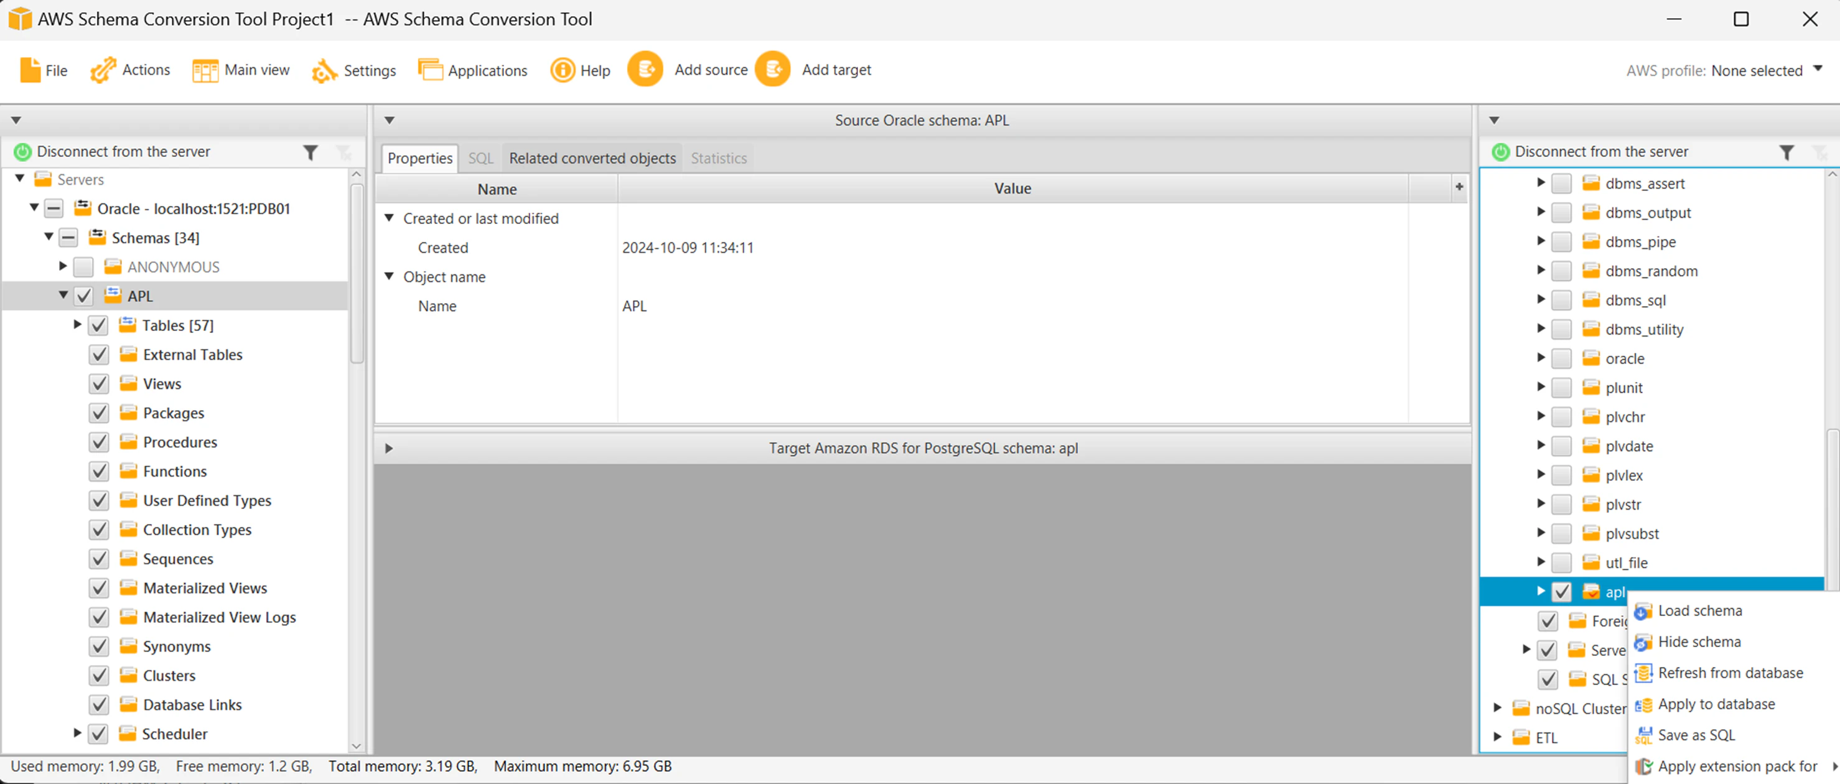
Task: Collapse the Schemas [34] node
Action: tap(49, 236)
